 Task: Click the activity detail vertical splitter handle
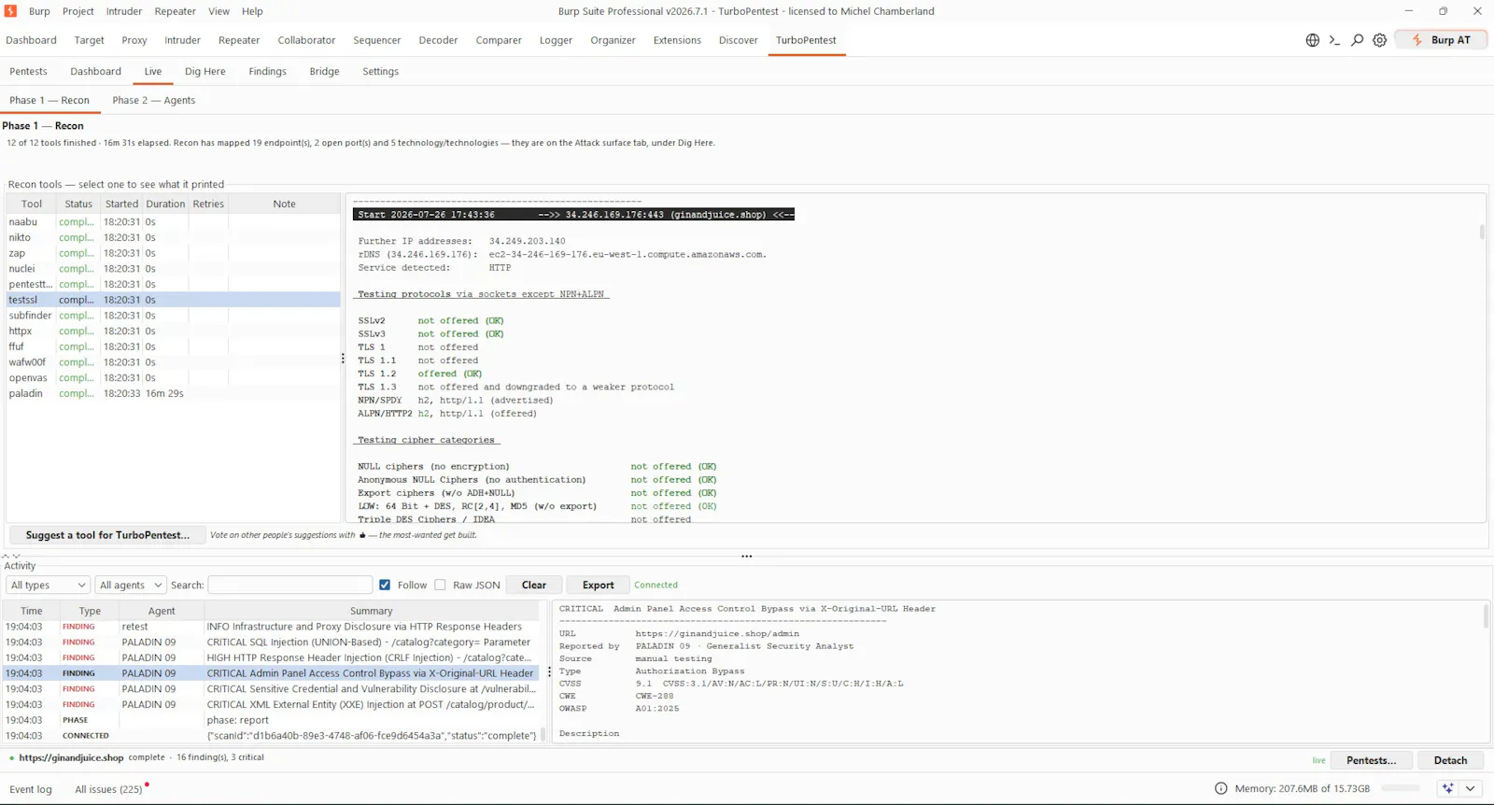[x=549, y=672]
